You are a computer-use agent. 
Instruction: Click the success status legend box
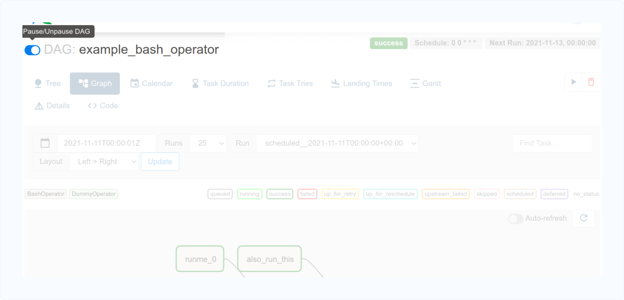click(x=280, y=194)
